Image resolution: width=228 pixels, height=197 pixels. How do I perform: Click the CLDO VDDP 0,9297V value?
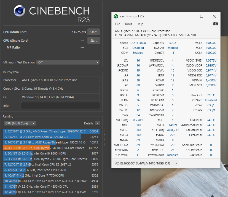tap(211, 65)
